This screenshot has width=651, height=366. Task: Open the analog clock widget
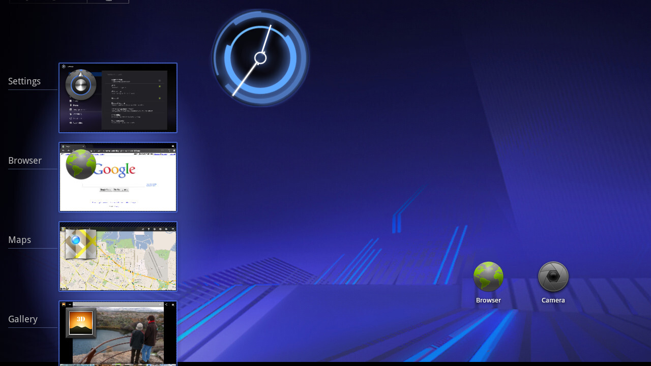(260, 58)
